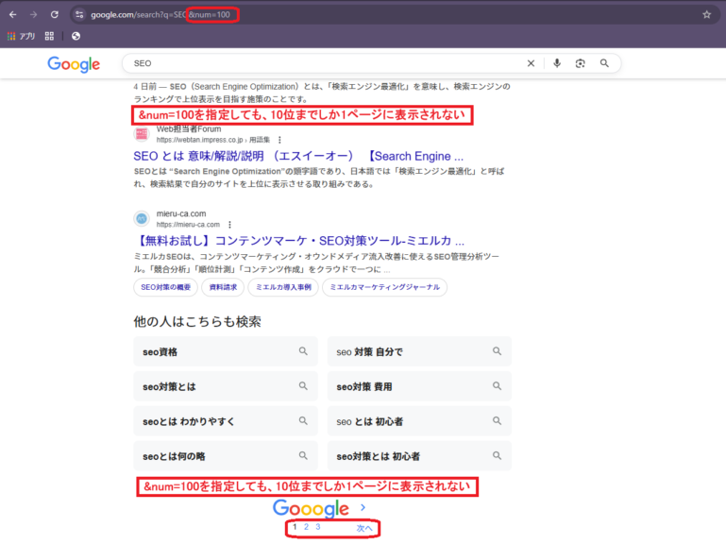The height and width of the screenshot is (544, 726).
Task: Search the related query seo対策とは
Action: coord(226,386)
